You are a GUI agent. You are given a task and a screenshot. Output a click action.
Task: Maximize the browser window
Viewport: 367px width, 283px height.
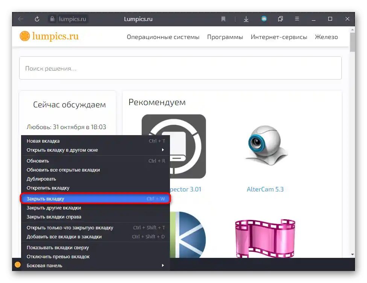330,19
